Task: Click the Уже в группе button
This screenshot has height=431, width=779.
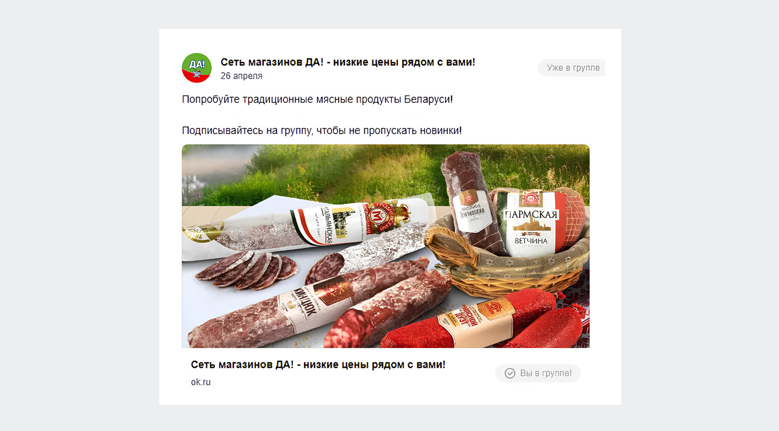Action: coord(571,68)
